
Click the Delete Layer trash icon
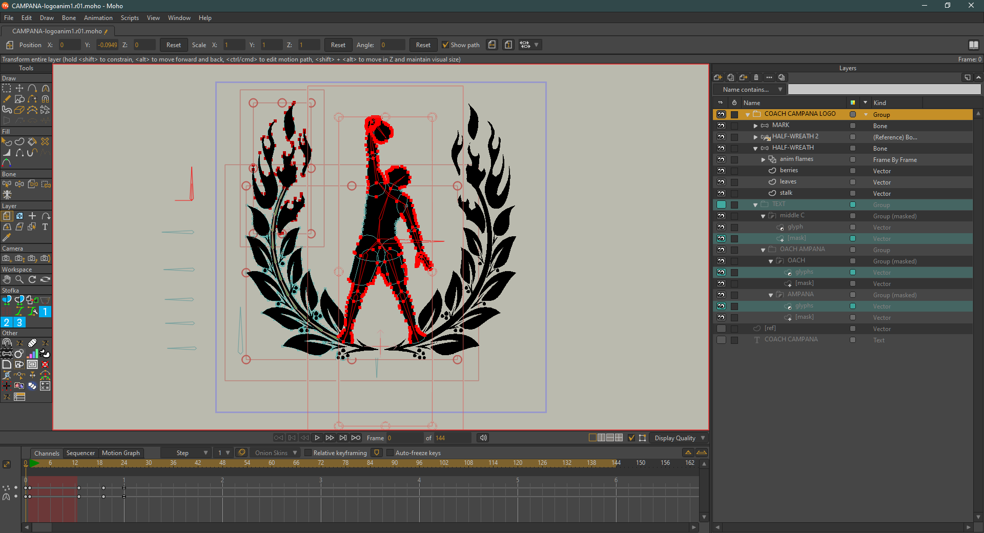point(756,77)
